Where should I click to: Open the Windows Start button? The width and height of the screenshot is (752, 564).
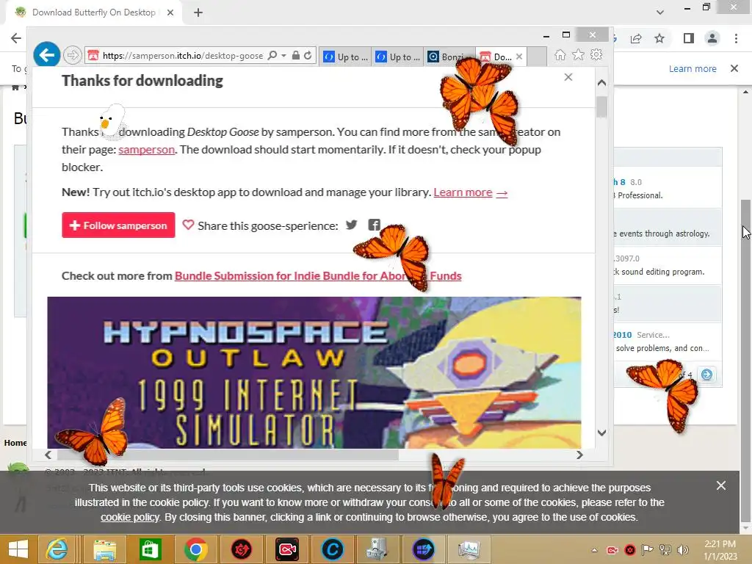point(18,549)
